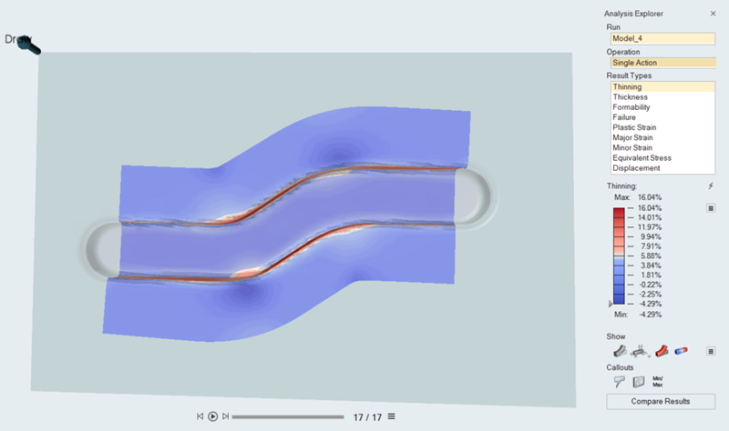729x431 pixels.
Task: Click the first Callouts flag icon
Action: click(619, 381)
